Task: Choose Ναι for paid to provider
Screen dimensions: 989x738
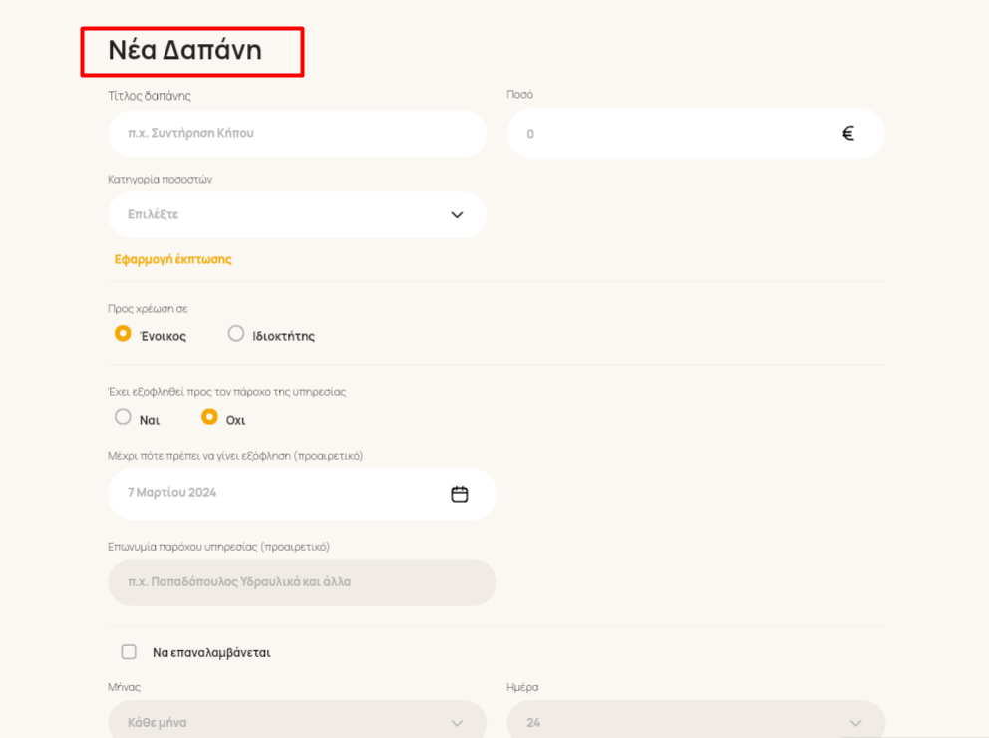Action: tap(123, 417)
